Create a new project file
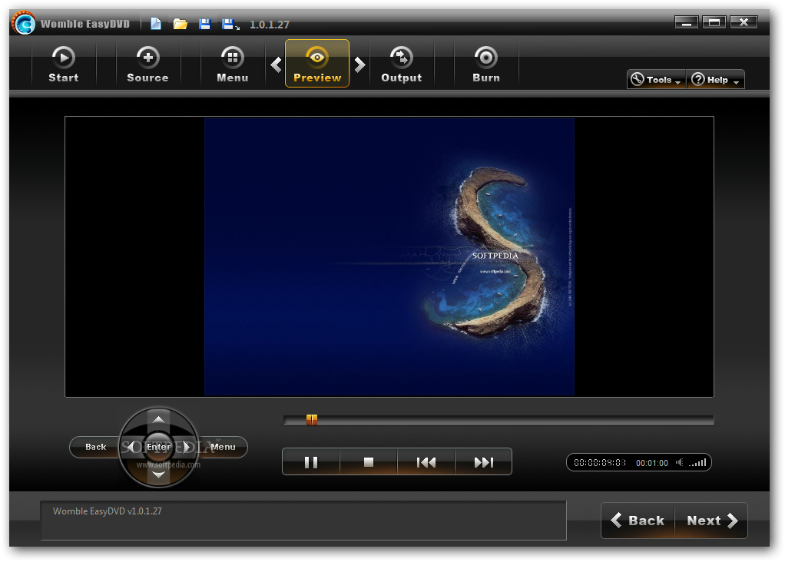 [156, 24]
